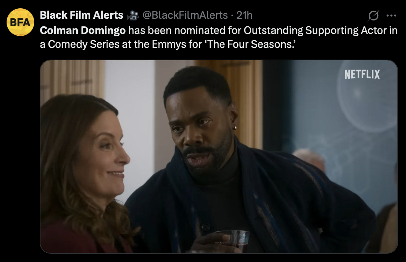Click the 'Outstanding Supporting Actor' phrase
The width and height of the screenshot is (406, 262).
[301, 30]
